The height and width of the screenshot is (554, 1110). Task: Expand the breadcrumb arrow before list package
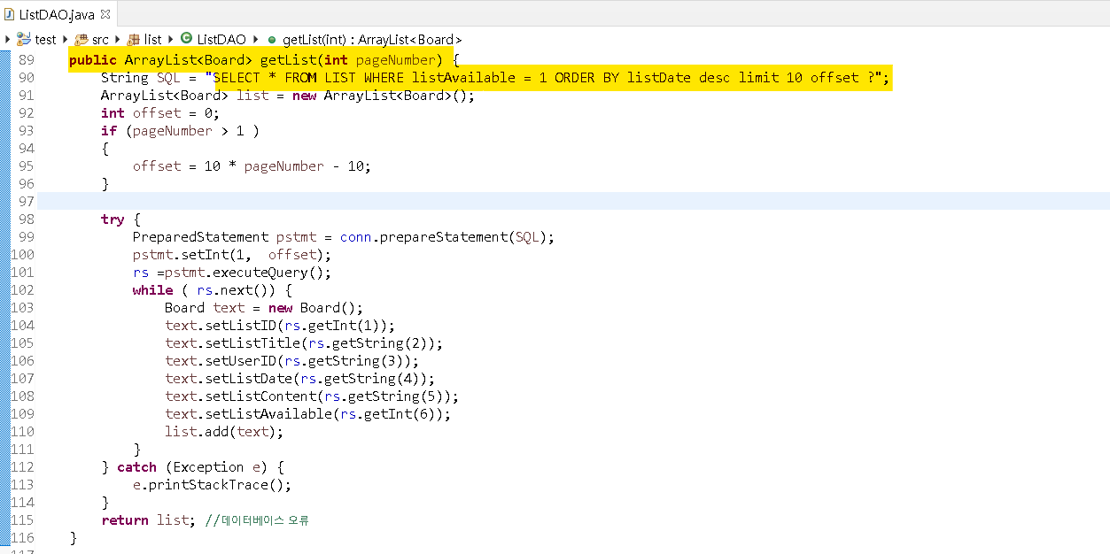118,39
